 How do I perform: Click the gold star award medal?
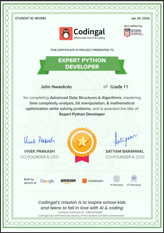click(82, 145)
